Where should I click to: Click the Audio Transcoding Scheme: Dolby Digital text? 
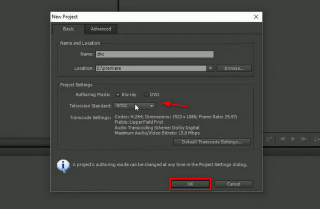click(x=157, y=128)
